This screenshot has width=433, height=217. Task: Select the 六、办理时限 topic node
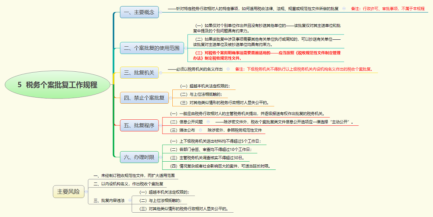pyautogui.click(x=139, y=157)
